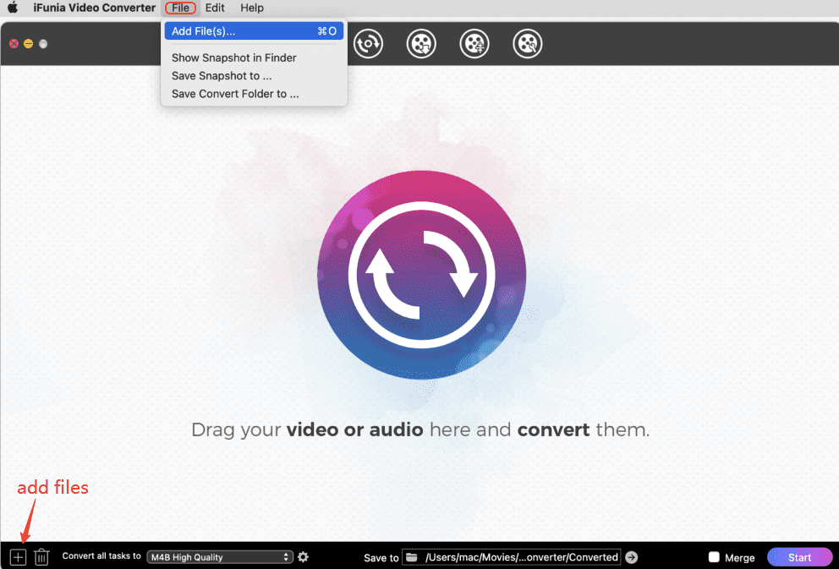Expand the M4B High Quality format dropdown
This screenshot has width=839, height=569.
[219, 557]
